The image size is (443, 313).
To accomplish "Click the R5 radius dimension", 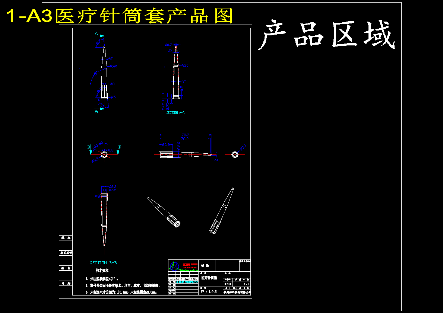I will [x=113, y=98].
